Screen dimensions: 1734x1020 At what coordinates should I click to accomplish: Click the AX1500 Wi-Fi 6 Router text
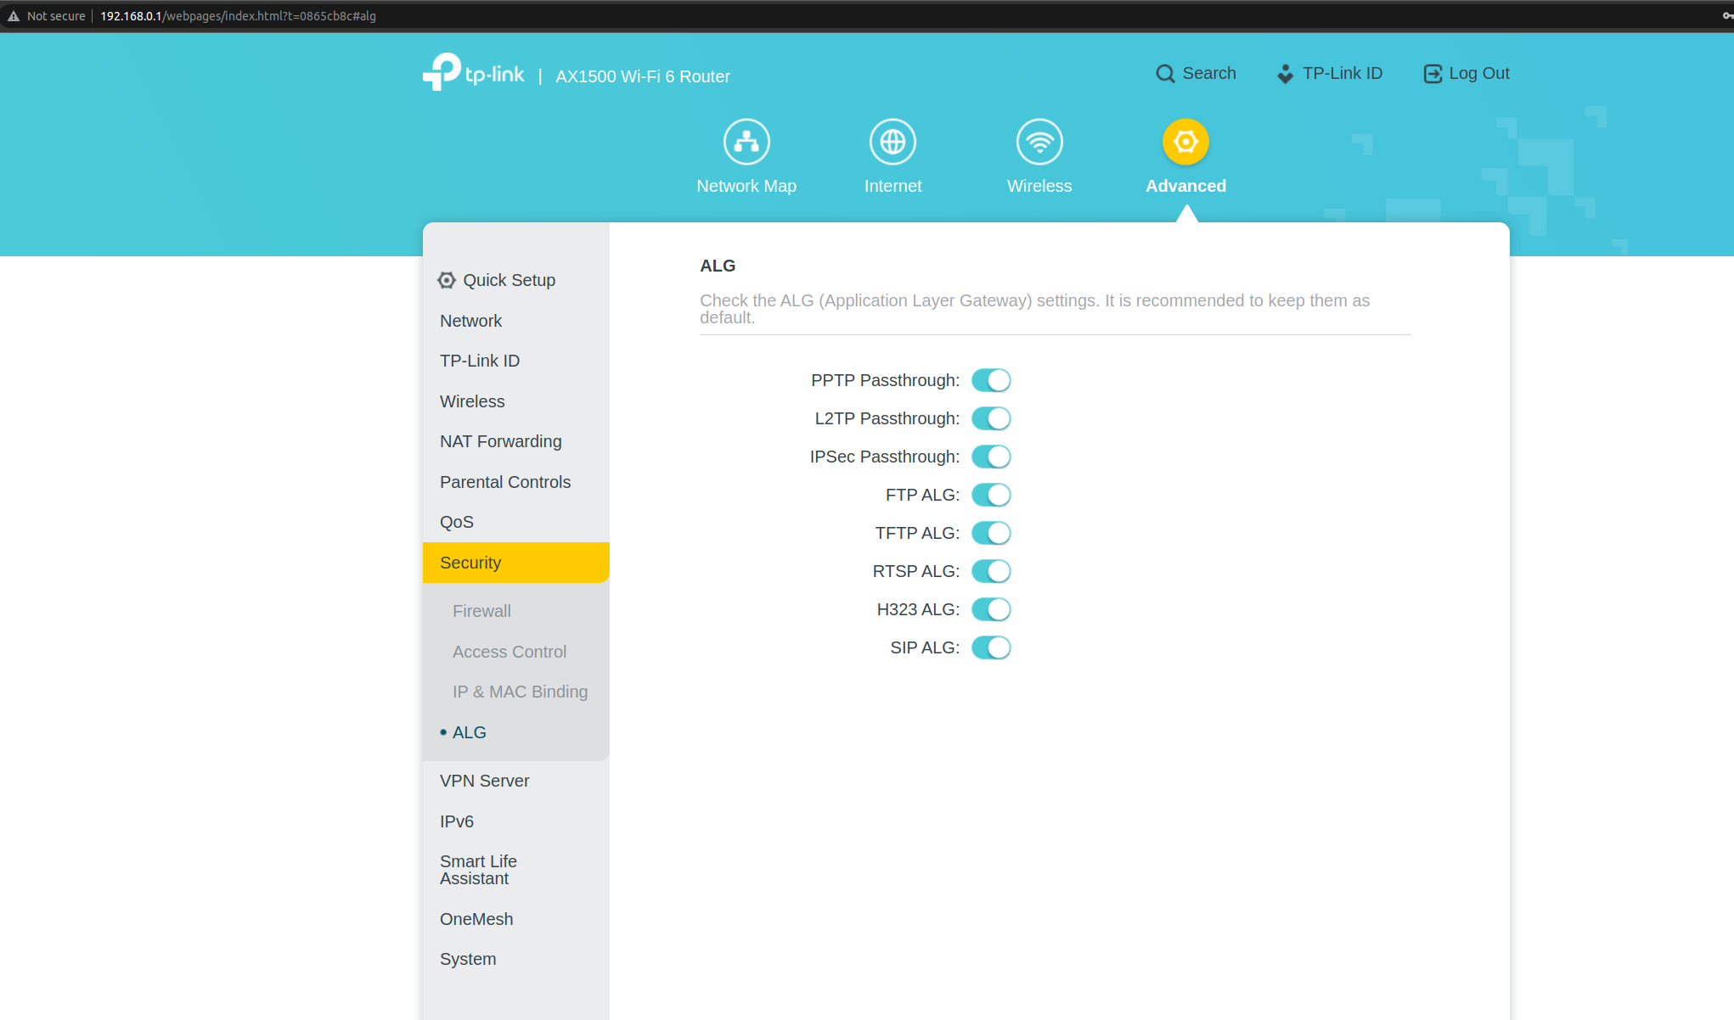point(643,76)
